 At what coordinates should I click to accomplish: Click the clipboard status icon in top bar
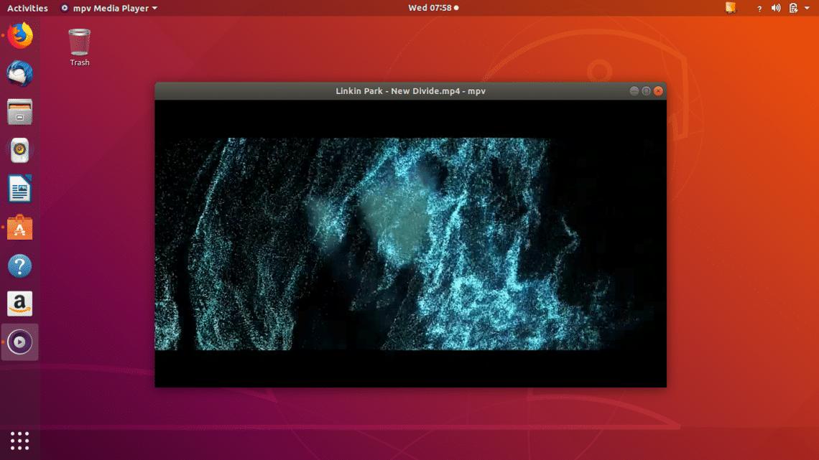[x=794, y=7]
